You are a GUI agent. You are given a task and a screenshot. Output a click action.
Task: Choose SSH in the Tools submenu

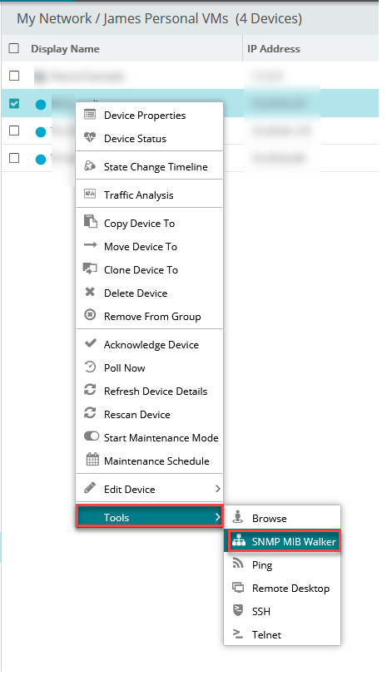coord(282,612)
